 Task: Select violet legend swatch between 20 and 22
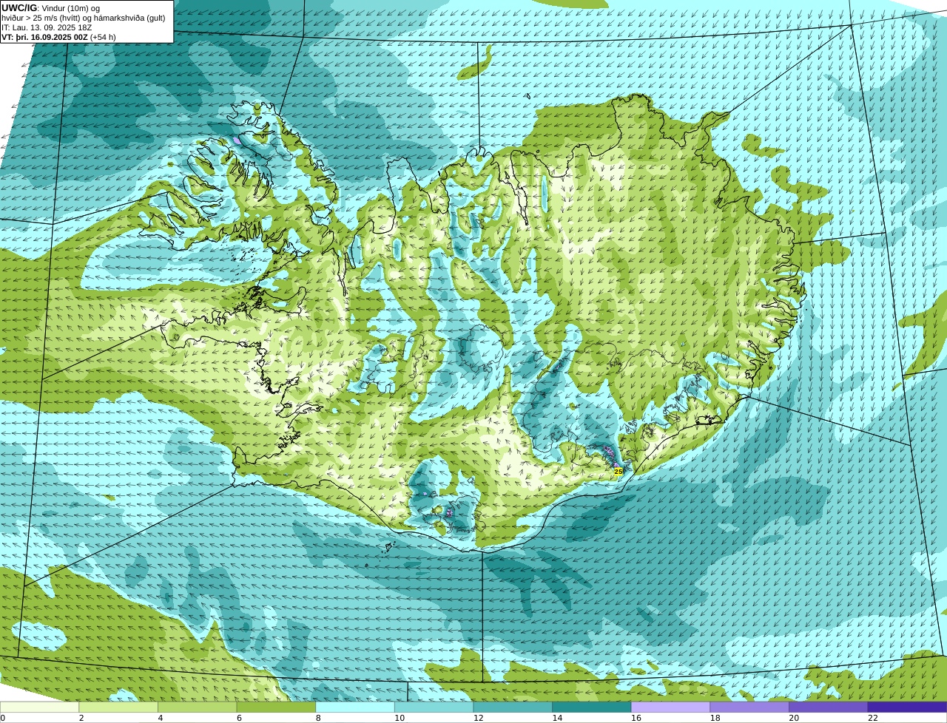pyautogui.click(x=829, y=707)
